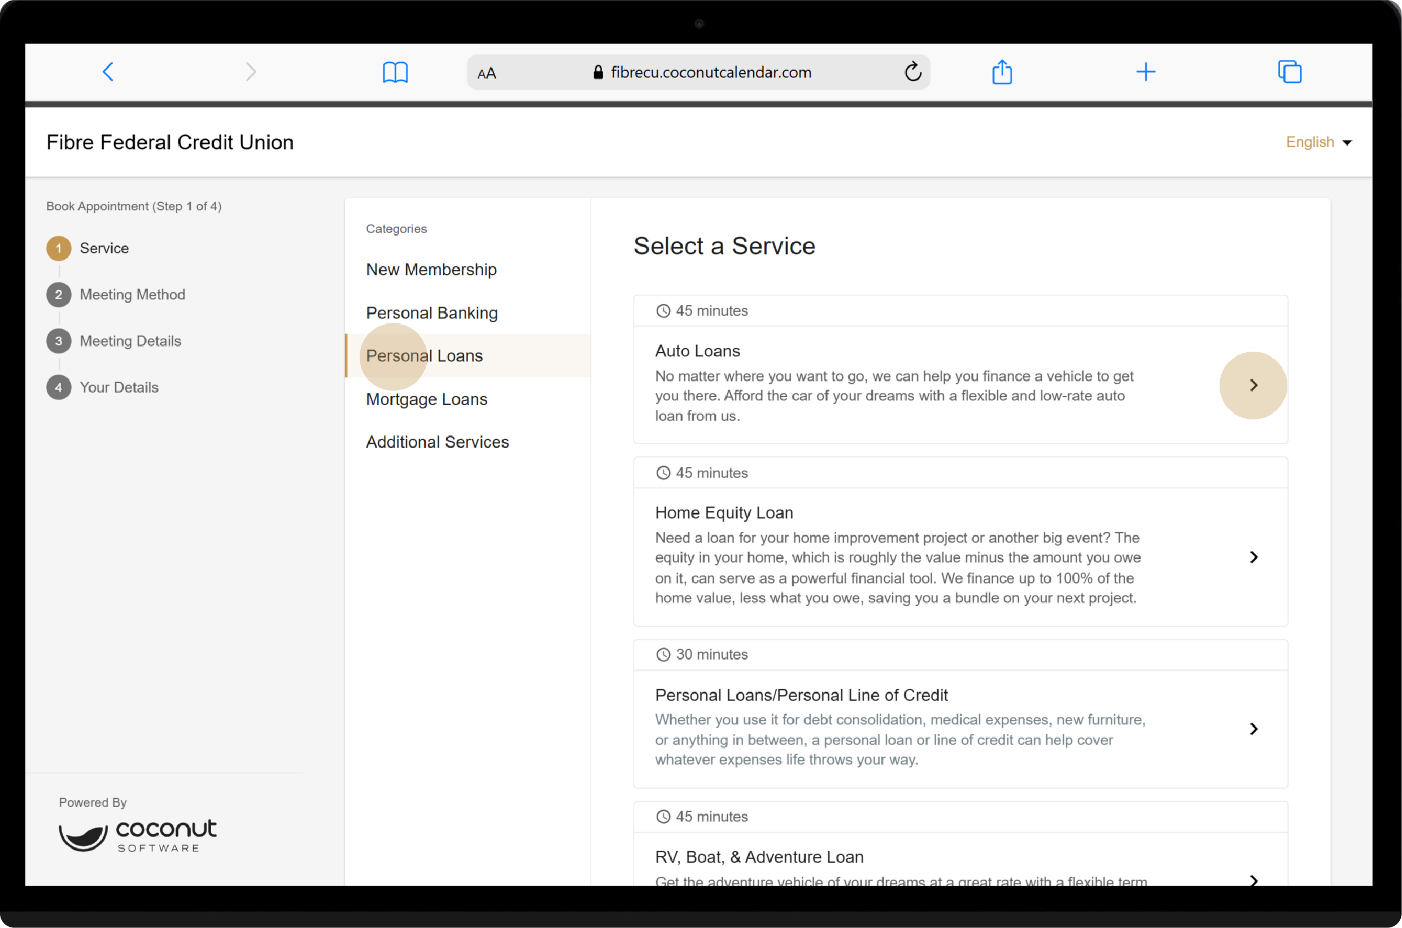The height and width of the screenshot is (928, 1402).
Task: Open the AA reader text options
Action: pos(487,73)
